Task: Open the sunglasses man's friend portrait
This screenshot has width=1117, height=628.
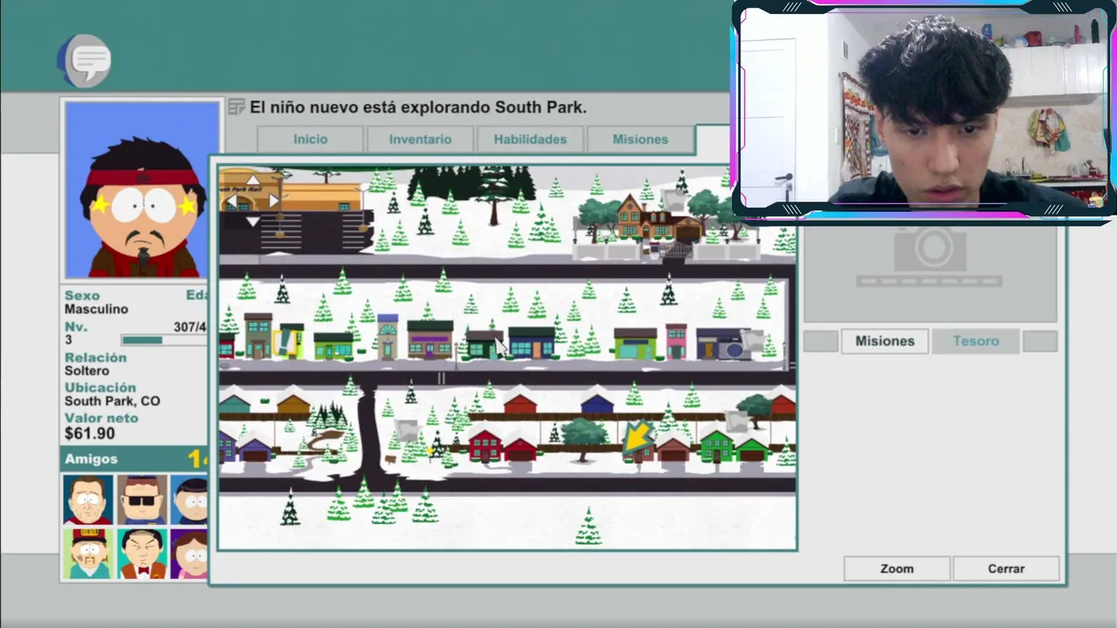Action: point(142,500)
